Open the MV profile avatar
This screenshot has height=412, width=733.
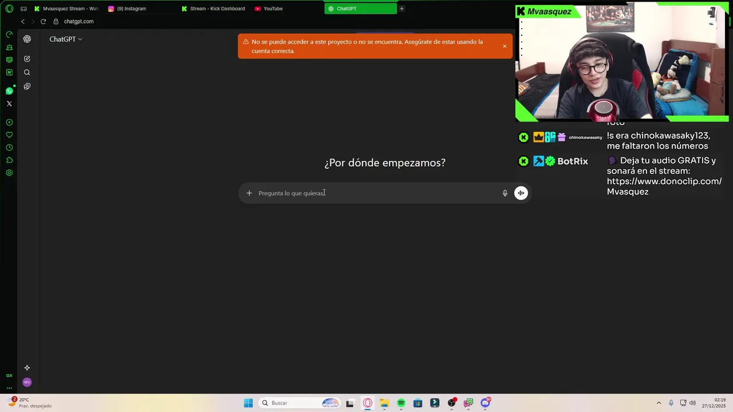click(27, 382)
